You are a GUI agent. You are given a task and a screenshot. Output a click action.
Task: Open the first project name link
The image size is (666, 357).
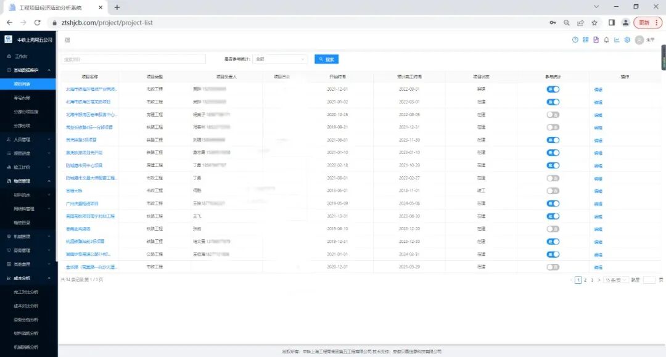pos(91,89)
